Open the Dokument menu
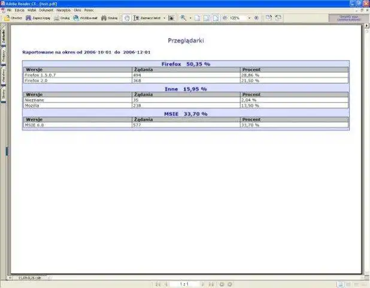The image size is (370, 288). [x=46, y=10]
